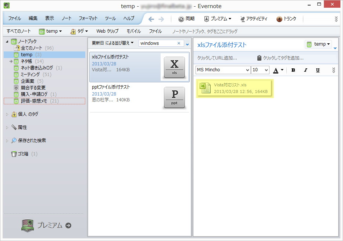Screen dimensions: 343x241
Task: Click the Evernote elephant icon in title bar
Action: click(6, 6)
